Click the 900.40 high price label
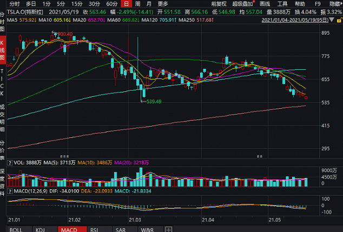343x232 pixels. coord(65,34)
